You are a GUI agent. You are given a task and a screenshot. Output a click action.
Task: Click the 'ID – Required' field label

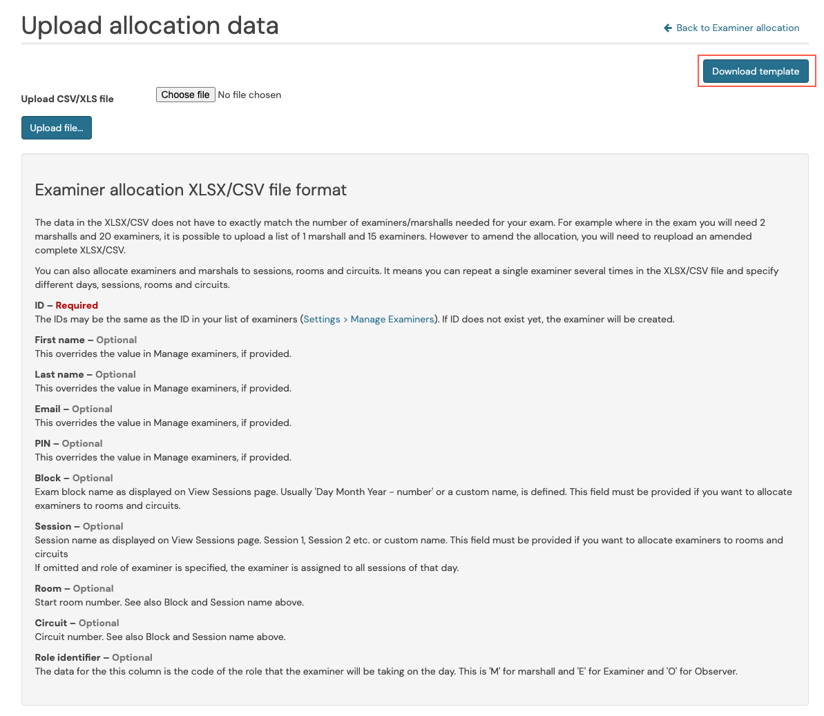(x=66, y=305)
